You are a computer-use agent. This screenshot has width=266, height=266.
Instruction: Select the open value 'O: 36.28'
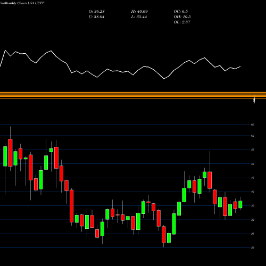tap(96, 11)
